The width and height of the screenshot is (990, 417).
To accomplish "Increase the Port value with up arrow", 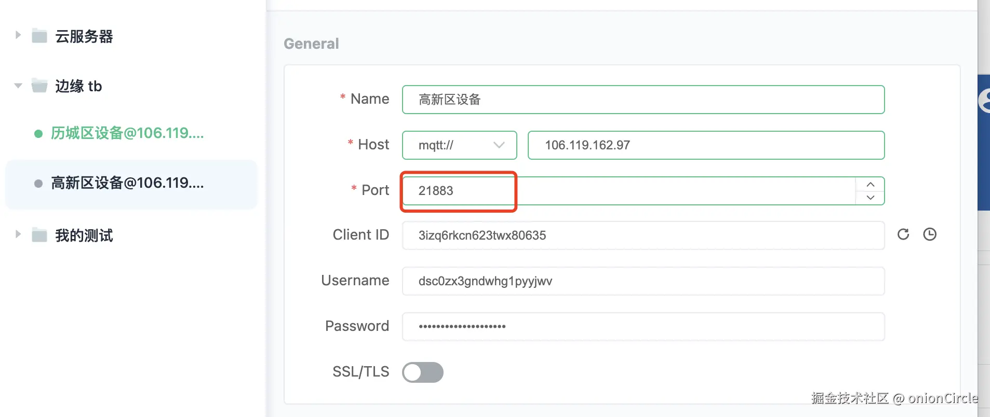I will tap(871, 185).
